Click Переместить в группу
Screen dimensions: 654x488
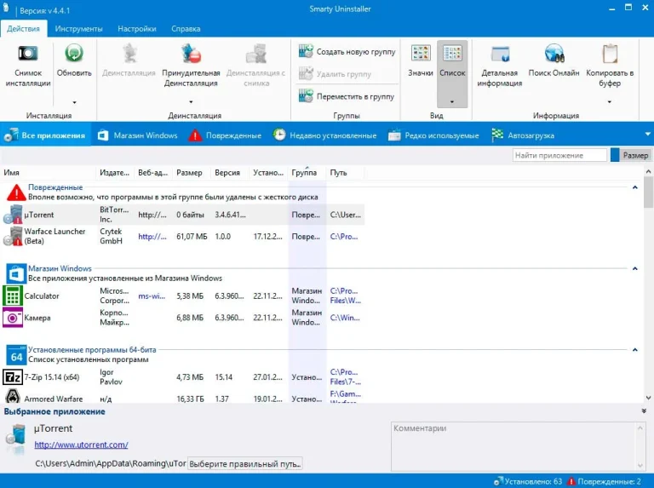click(347, 96)
